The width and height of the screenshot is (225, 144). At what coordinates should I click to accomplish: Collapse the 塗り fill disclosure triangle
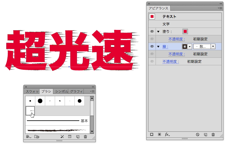[158, 32]
